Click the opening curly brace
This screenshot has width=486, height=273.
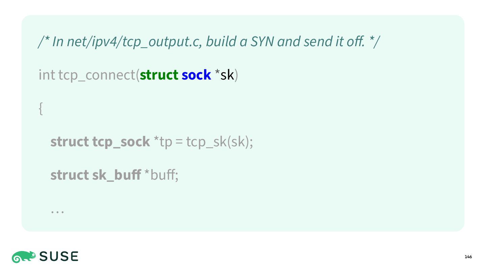[x=41, y=109]
